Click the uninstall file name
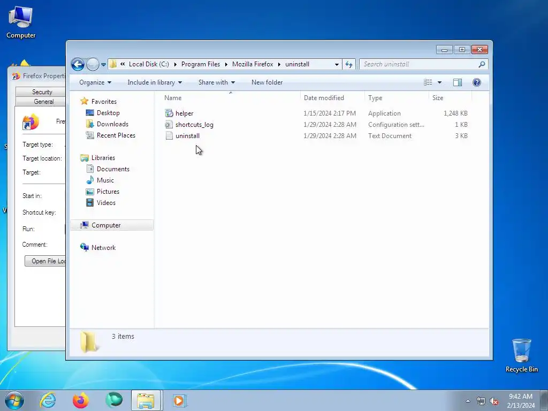 click(187, 135)
